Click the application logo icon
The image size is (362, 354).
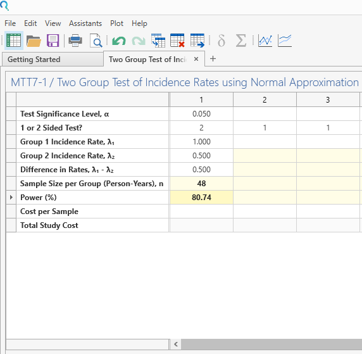(x=4, y=6)
